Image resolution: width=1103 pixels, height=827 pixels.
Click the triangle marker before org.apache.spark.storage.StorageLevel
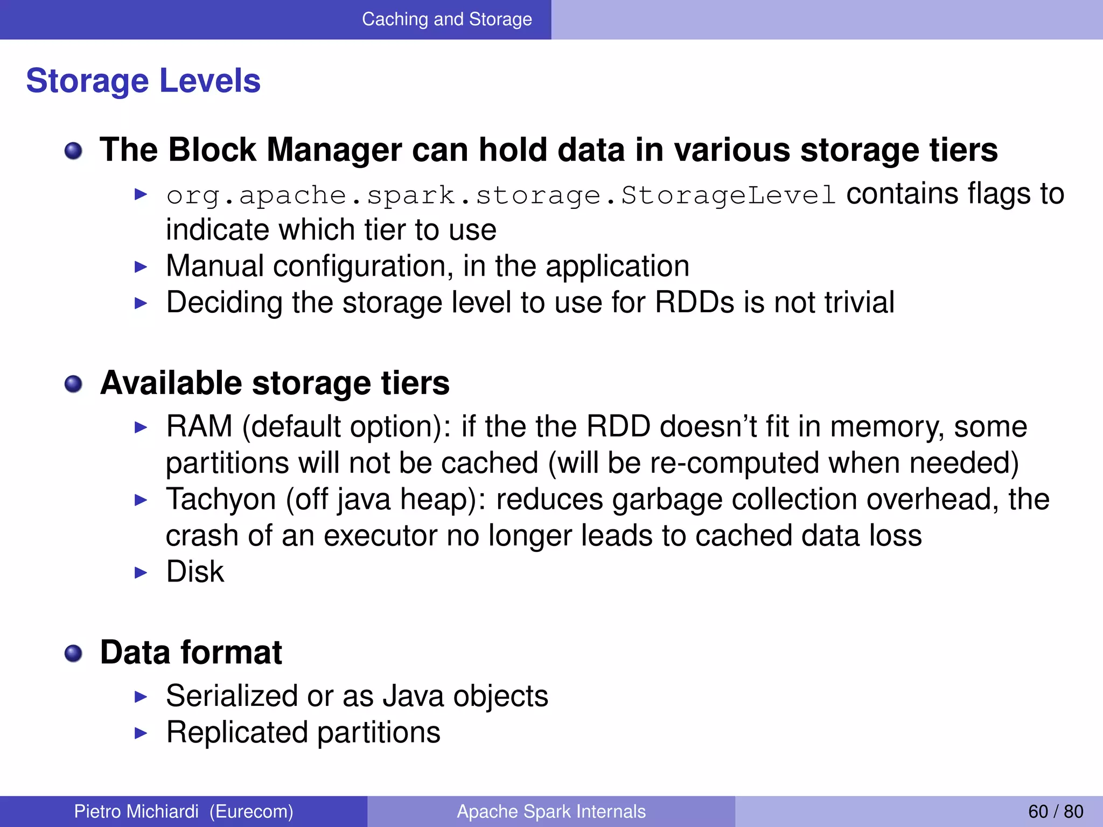click(141, 194)
